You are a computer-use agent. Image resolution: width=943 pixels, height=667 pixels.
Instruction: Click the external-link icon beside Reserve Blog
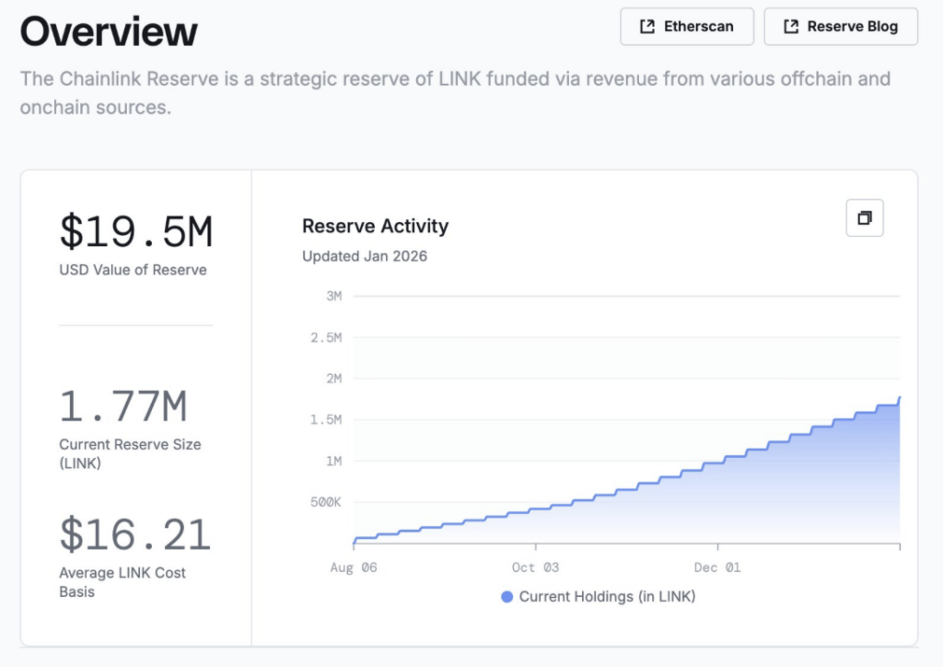click(x=791, y=27)
